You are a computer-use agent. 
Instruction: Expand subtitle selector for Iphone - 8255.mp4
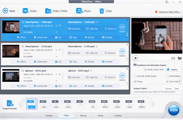[x=56, y=81]
